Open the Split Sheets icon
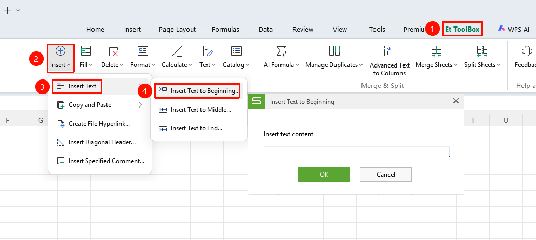 (x=482, y=51)
